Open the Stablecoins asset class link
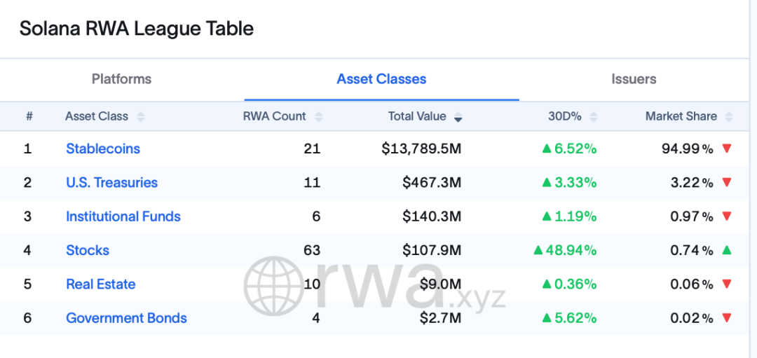 pyautogui.click(x=103, y=149)
